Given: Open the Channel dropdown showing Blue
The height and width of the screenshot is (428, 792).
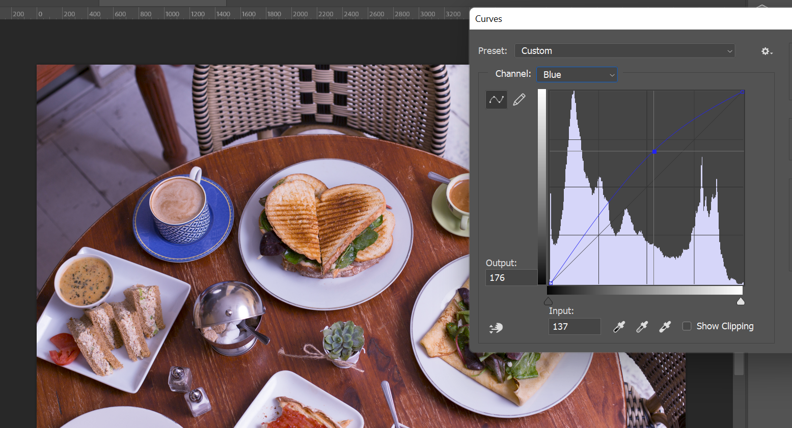Looking at the screenshot, I should pyautogui.click(x=577, y=75).
